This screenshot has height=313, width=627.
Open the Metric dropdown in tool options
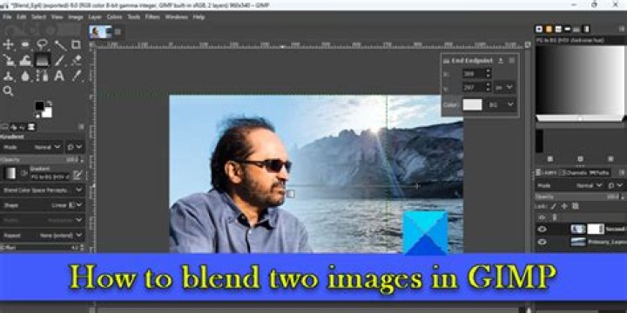click(x=43, y=220)
